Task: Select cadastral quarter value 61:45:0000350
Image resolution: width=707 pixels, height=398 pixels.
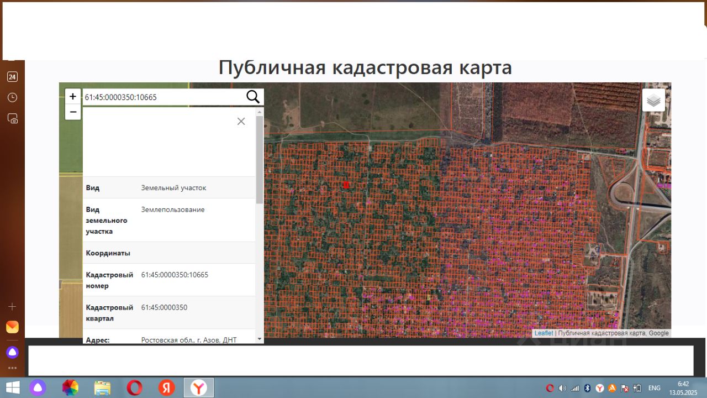Action: coord(164,307)
